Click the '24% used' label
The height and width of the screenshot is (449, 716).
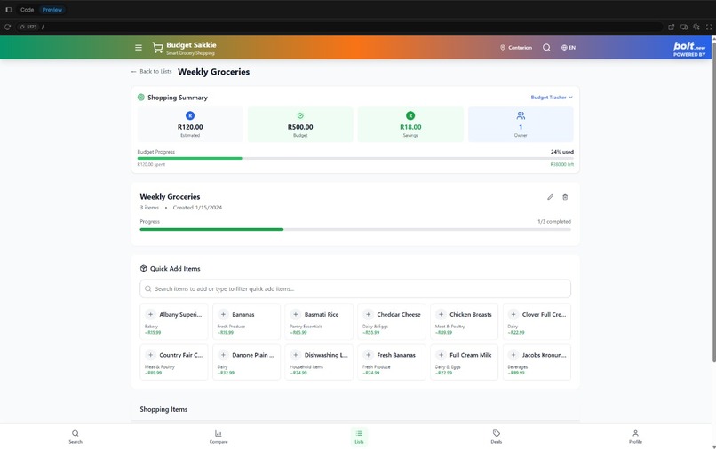coord(562,152)
